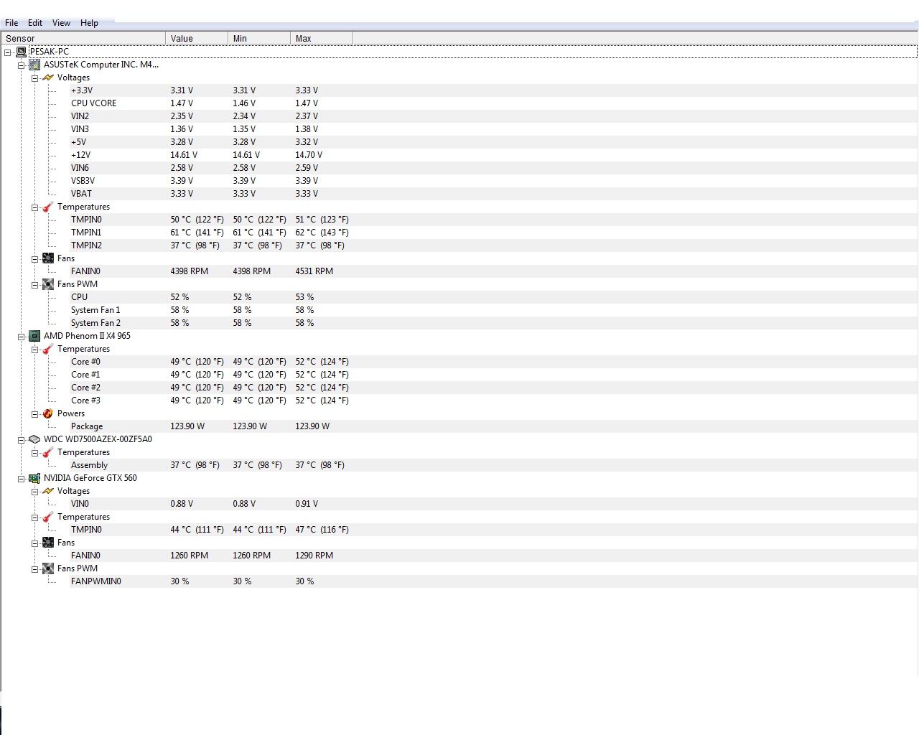The height and width of the screenshot is (735, 919).
Task: Click the WDC hard drive icon
Action: click(34, 439)
